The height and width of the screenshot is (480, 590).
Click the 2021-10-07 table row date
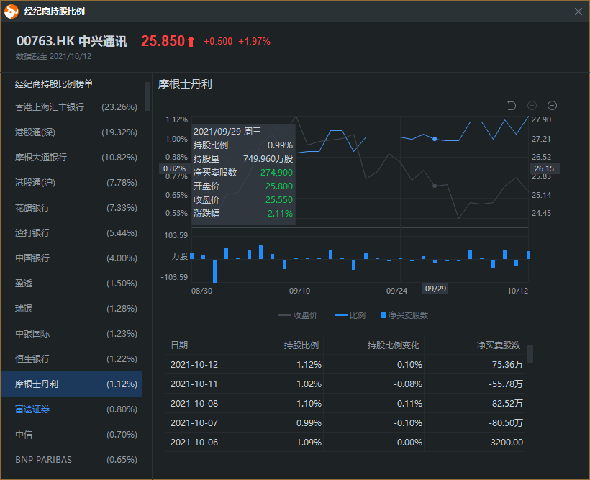coord(194,423)
